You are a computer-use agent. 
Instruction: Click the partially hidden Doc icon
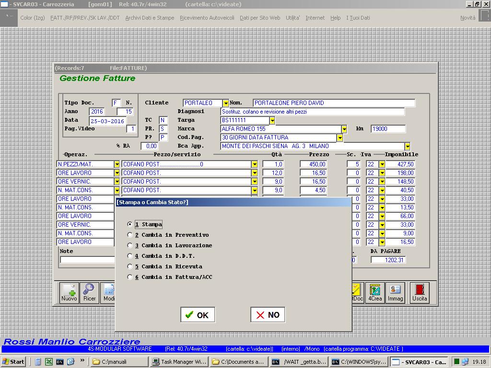(358, 293)
